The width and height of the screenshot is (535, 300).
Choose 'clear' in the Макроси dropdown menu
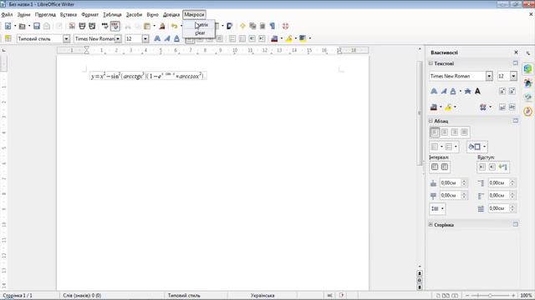coord(199,33)
